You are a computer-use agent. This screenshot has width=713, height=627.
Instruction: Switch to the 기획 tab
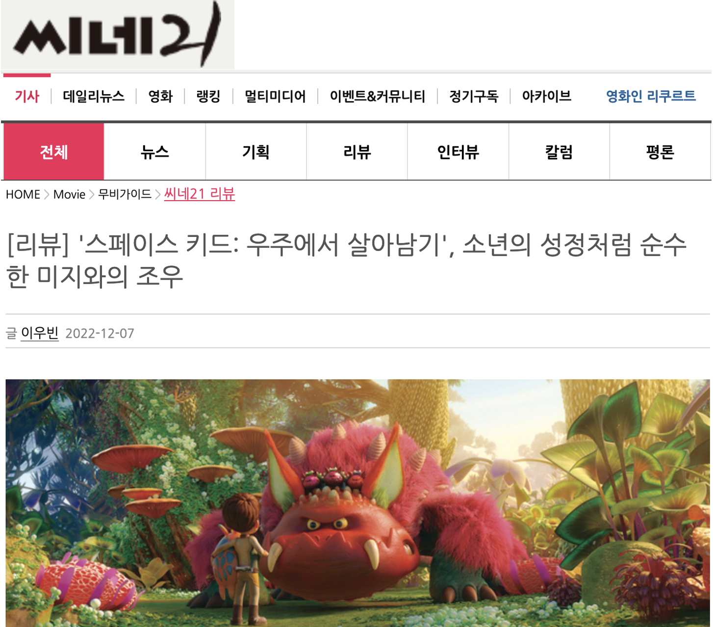[x=256, y=152]
